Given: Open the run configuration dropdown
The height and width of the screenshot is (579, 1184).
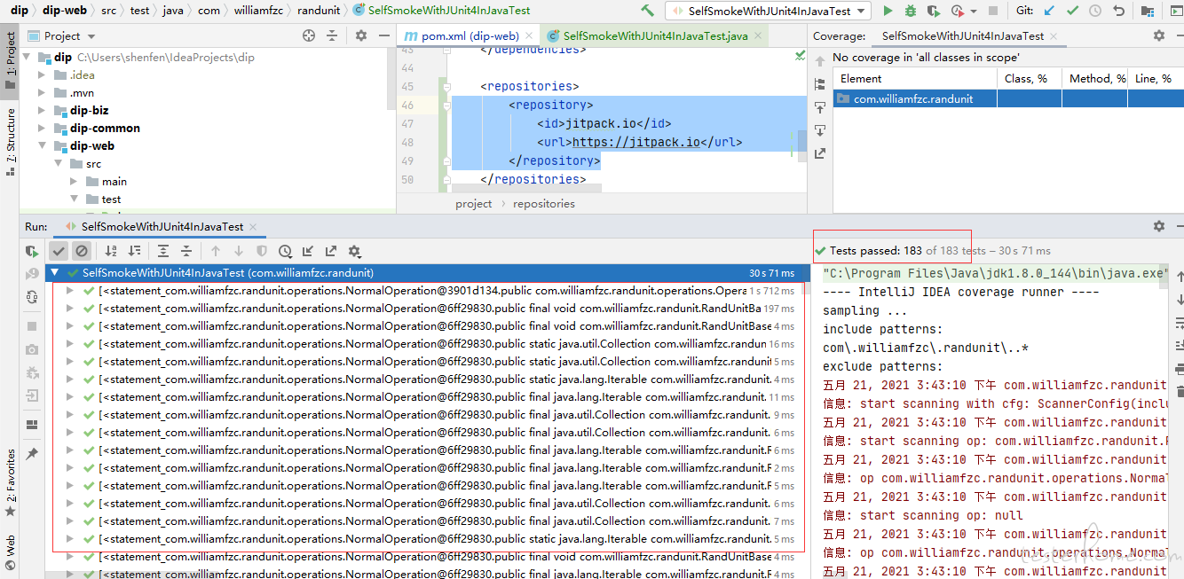Looking at the screenshot, I should [x=769, y=11].
